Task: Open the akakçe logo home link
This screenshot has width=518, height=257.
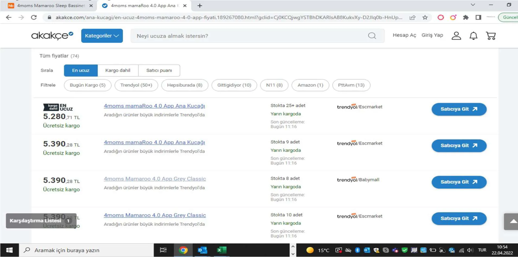Action: [52, 36]
